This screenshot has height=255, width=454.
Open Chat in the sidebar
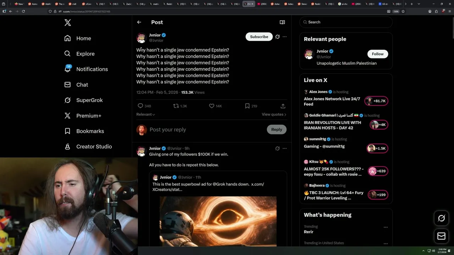(76, 85)
